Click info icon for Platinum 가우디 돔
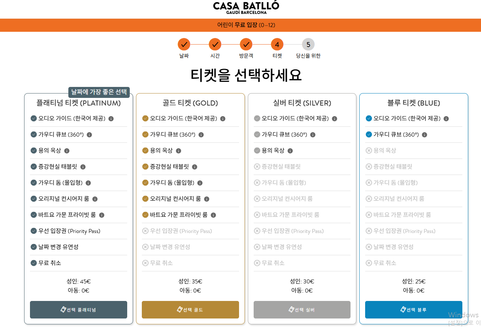This screenshot has width=481, height=332. (x=88, y=183)
